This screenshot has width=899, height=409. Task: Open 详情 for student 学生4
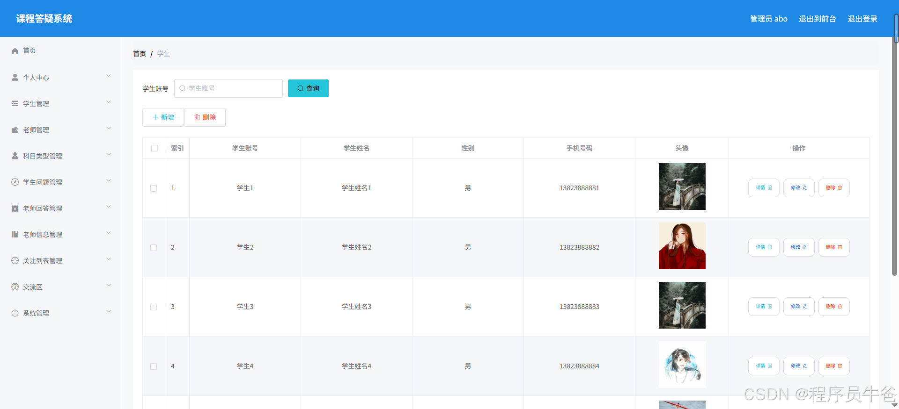[764, 366]
